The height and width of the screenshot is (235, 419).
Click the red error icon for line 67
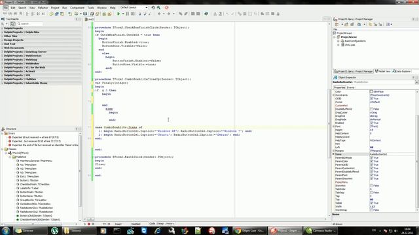10,137
